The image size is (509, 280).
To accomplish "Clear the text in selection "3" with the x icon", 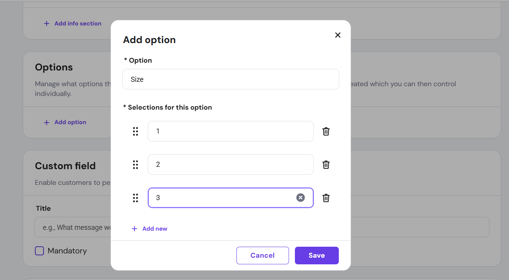I will click(x=300, y=197).
